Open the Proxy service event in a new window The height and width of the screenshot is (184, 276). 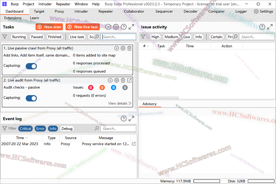click(x=134, y=144)
